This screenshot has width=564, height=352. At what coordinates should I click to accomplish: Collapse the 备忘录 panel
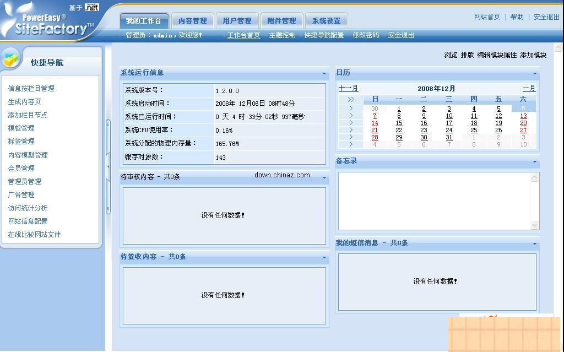pyautogui.click(x=535, y=162)
